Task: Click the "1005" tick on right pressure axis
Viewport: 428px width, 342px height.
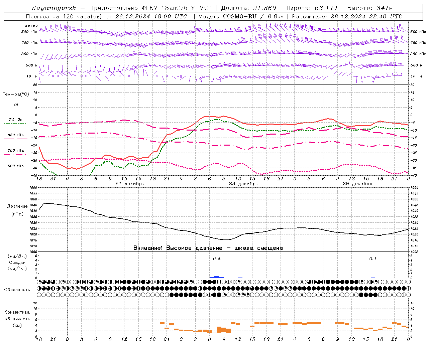Action: [414, 252]
